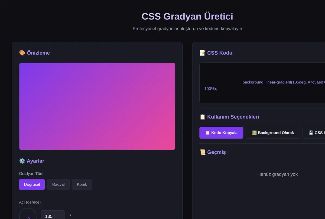Screen dimensions: 325x219
Task: Select the Doğrusal gradient type
Action: click(x=32, y=184)
